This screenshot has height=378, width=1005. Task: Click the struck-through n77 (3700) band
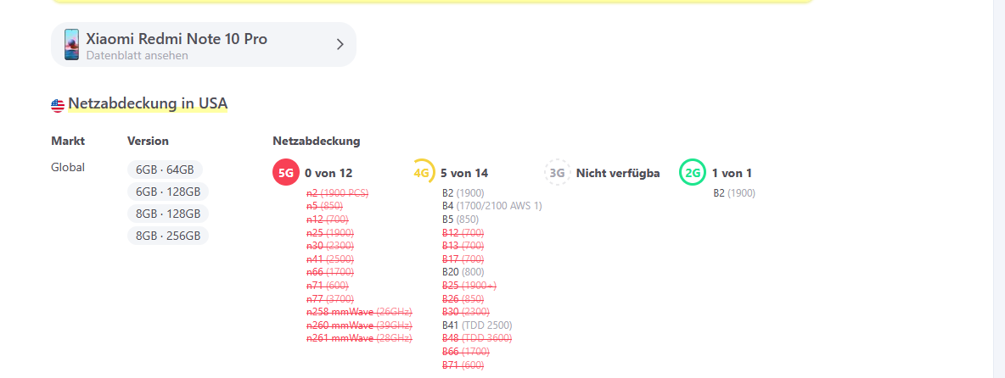coord(330,298)
